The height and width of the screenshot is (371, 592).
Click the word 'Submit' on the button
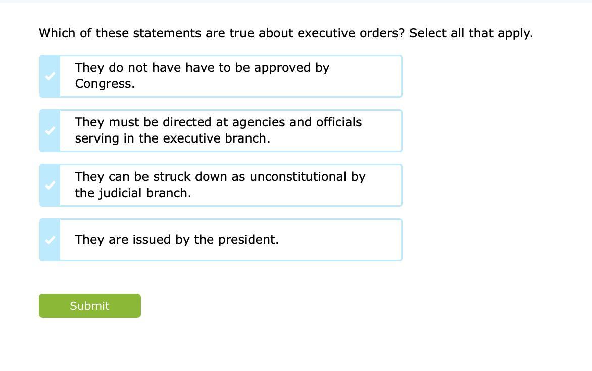click(x=89, y=306)
